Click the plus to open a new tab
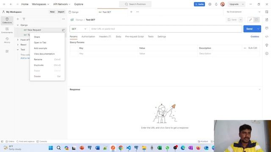 (131, 12)
